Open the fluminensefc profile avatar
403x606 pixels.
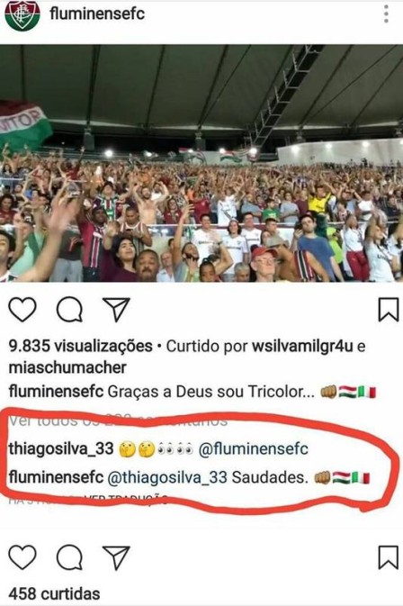tap(22, 15)
